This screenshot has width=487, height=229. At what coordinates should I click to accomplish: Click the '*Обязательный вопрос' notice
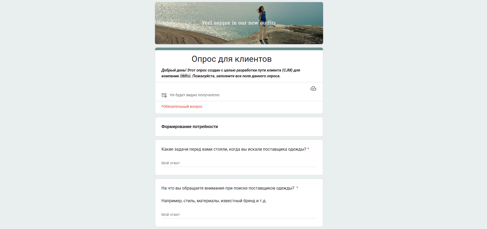point(182,106)
